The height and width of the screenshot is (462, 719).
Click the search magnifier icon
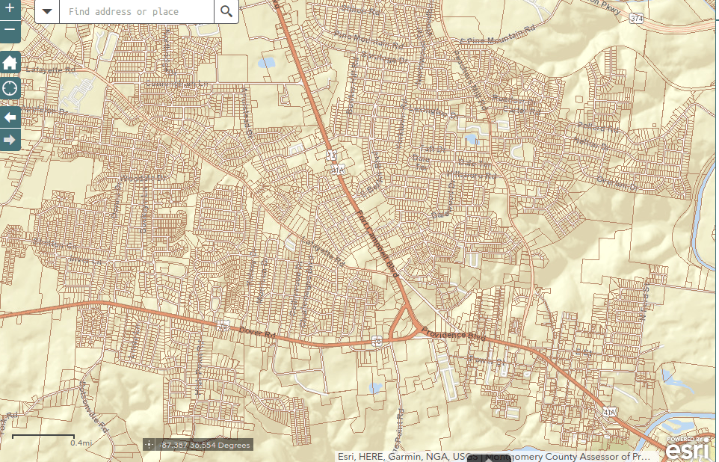226,11
